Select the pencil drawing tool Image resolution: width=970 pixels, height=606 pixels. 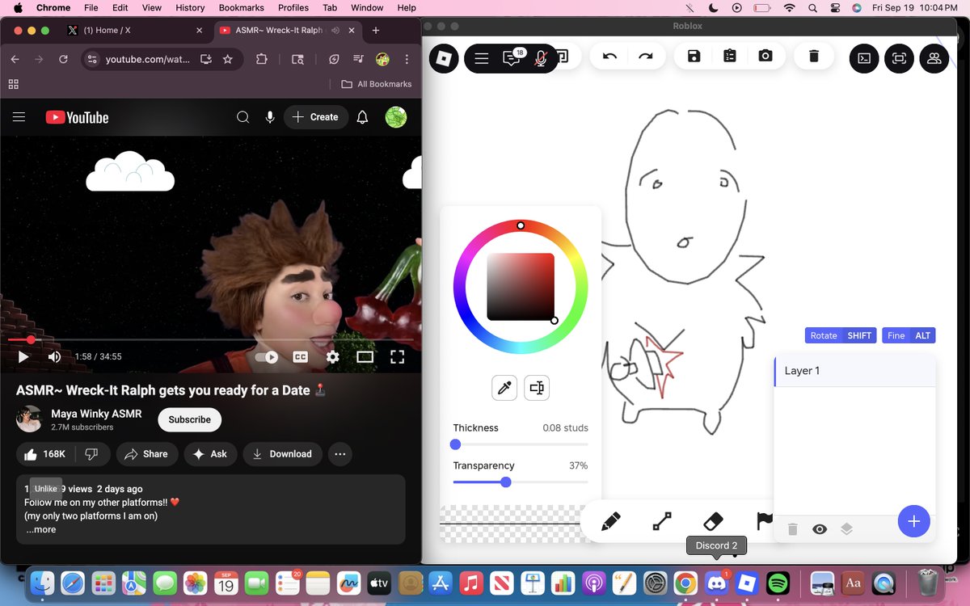[611, 522]
